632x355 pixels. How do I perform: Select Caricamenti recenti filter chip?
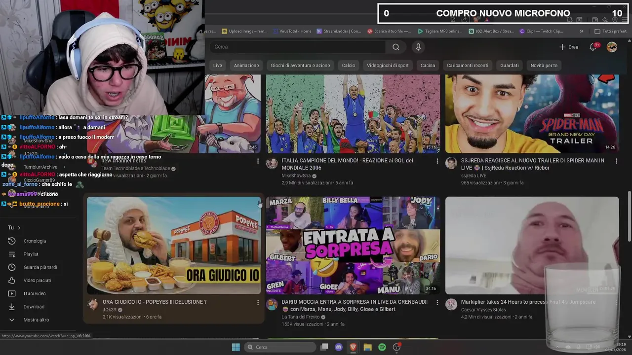468,66
